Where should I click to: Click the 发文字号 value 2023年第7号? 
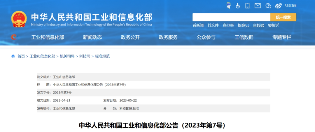click(x=62, y=93)
